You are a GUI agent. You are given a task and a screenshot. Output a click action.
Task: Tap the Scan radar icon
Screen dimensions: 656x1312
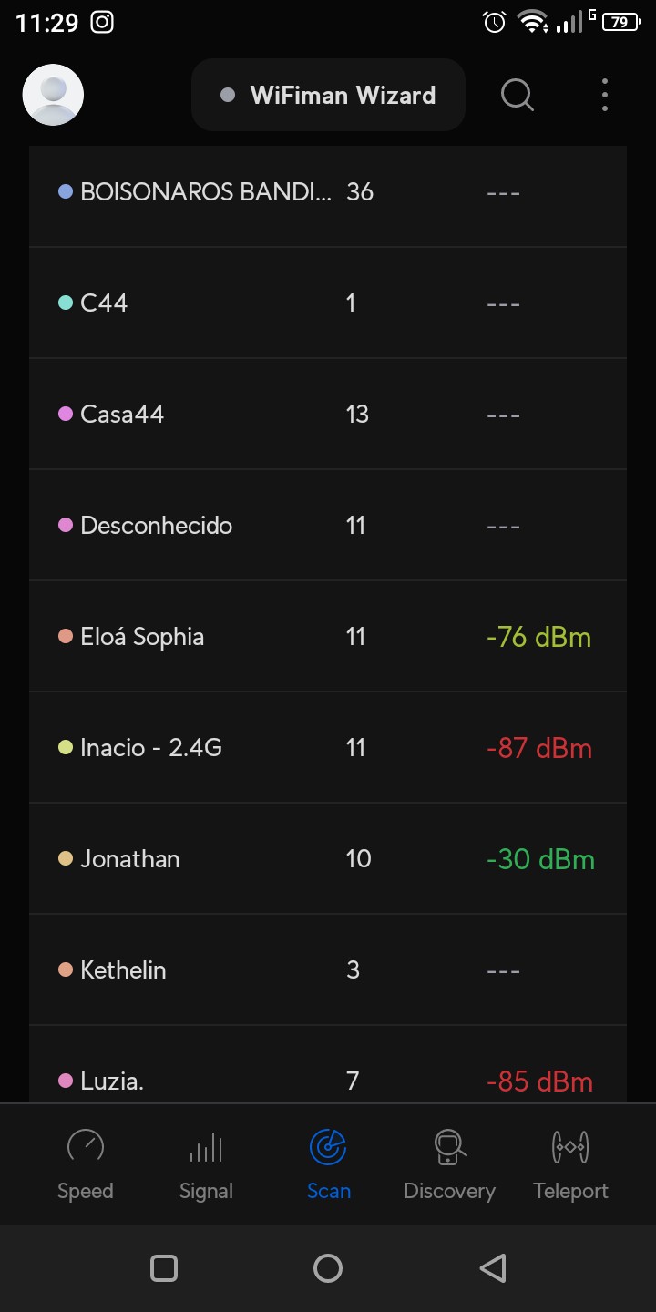tap(328, 1147)
